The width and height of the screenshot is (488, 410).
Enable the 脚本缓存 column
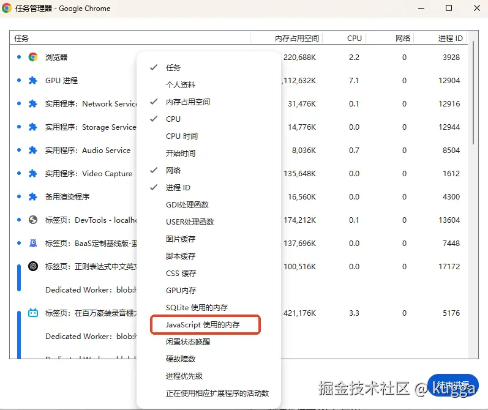point(209,256)
